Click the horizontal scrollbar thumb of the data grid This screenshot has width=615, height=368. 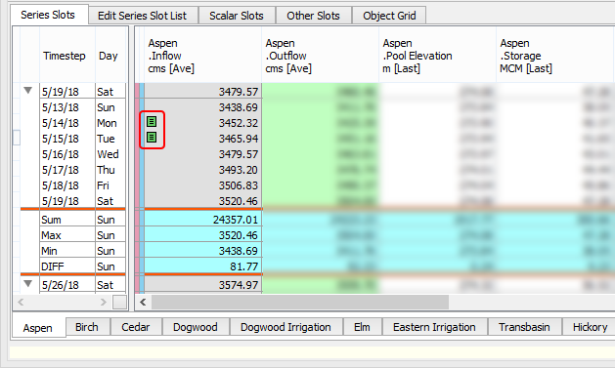click(300, 302)
